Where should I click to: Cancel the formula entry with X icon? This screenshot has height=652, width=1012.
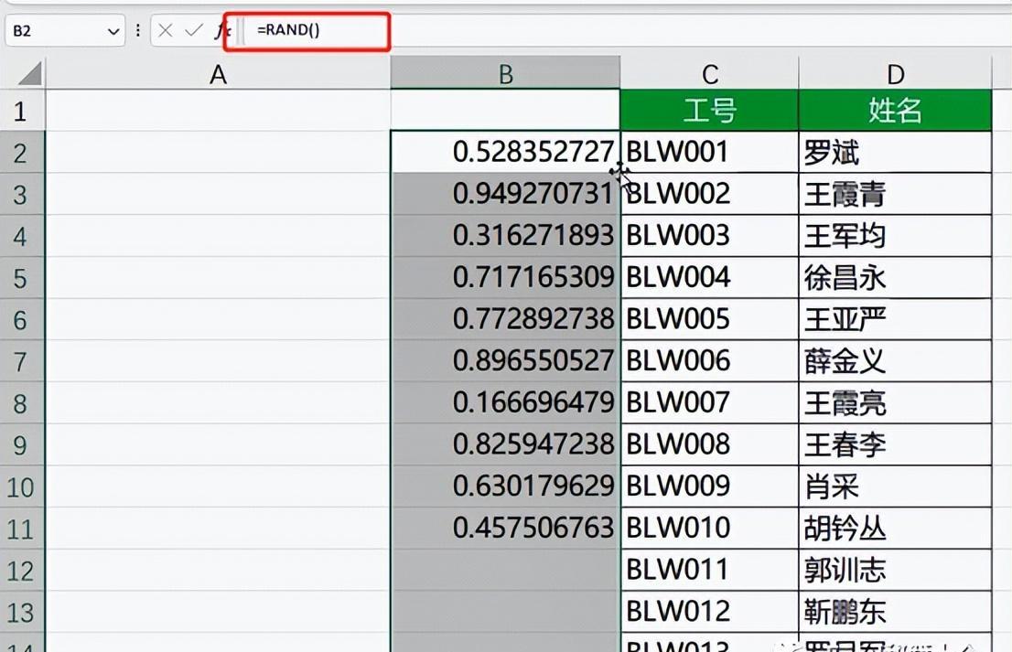click(x=166, y=30)
